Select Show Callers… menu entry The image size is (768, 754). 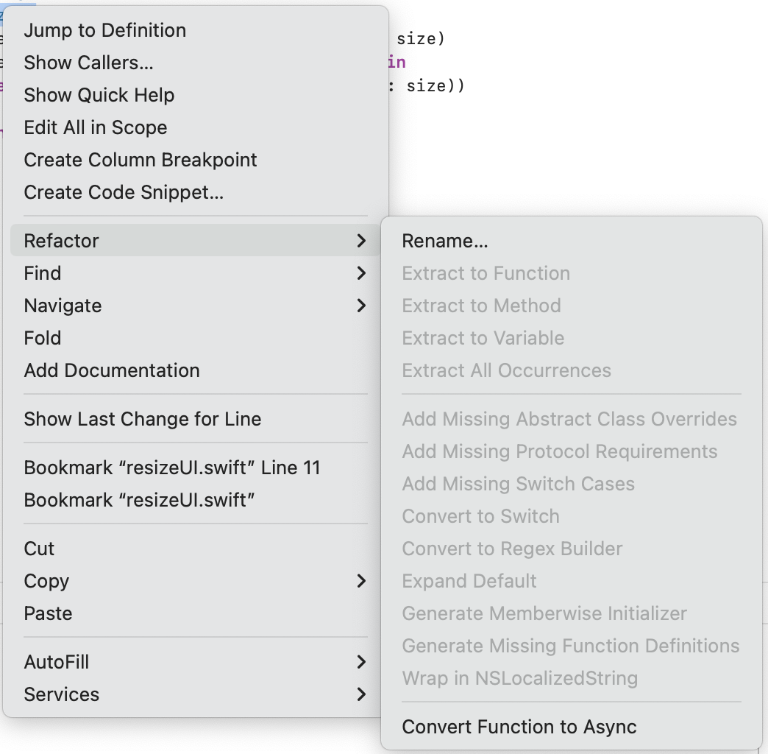pyautogui.click(x=88, y=63)
